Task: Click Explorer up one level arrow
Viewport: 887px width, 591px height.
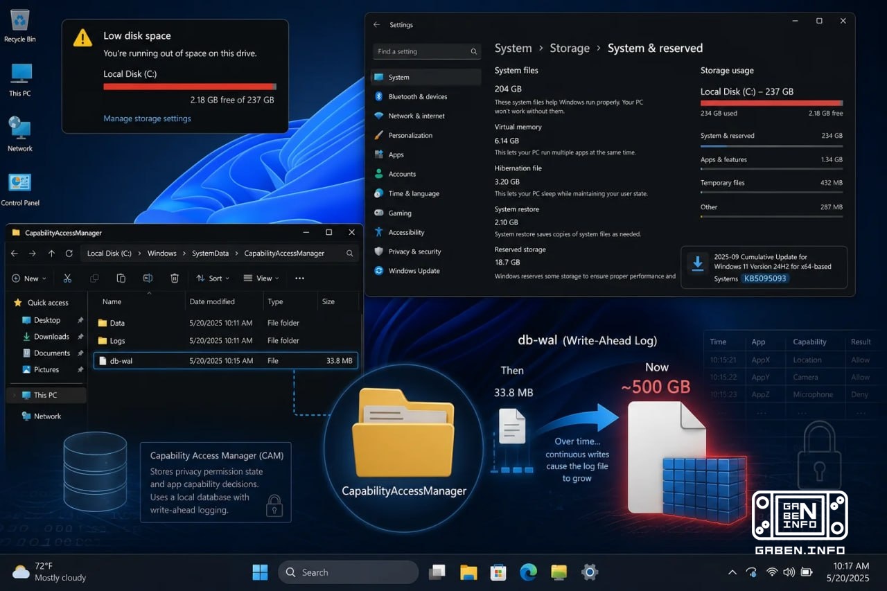Action: coord(51,254)
